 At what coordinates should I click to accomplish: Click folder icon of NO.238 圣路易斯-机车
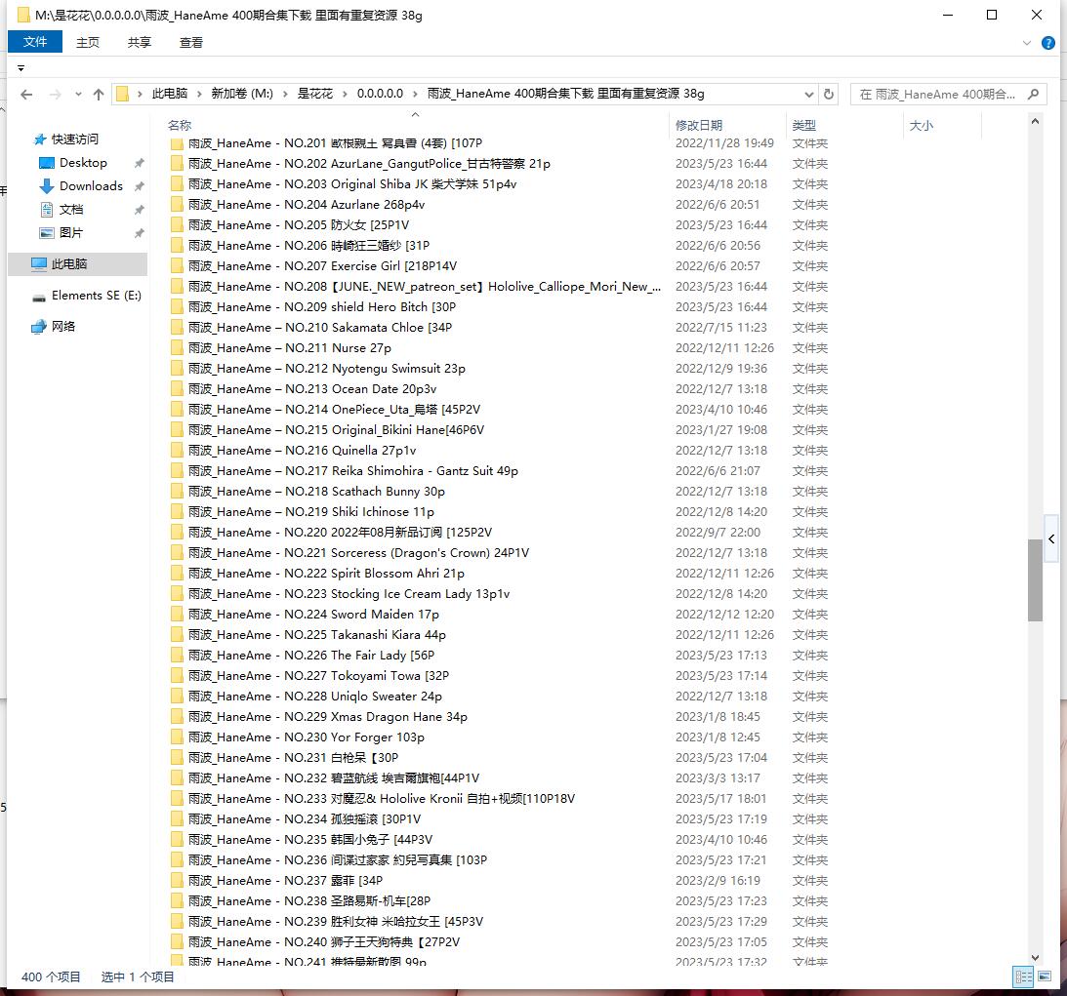pos(177,900)
